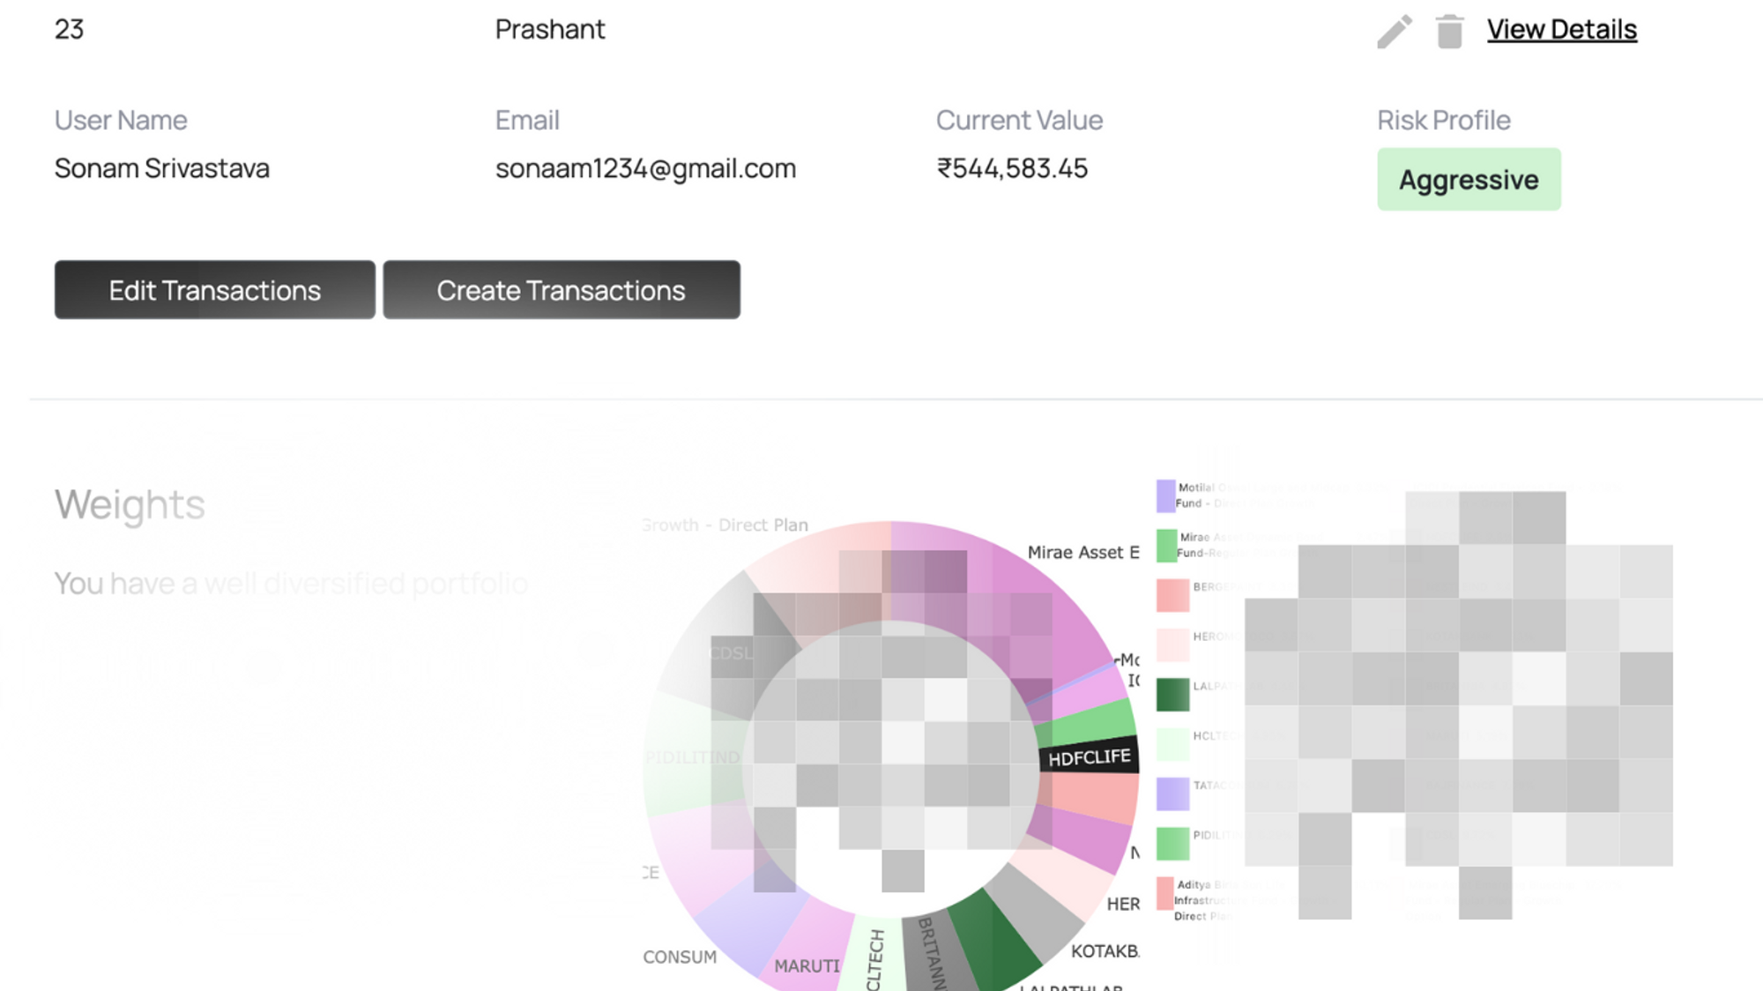The height and width of the screenshot is (991, 1763).
Task: Click the Sonam Srivastava user name
Action: tap(162, 168)
